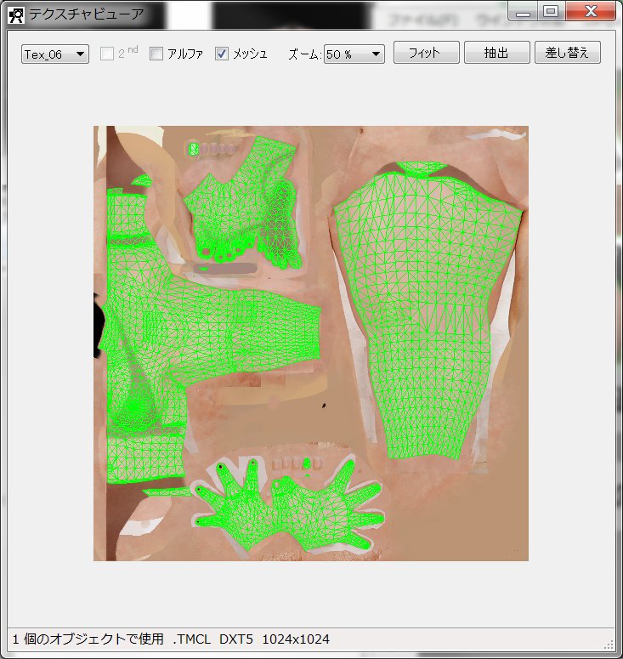Image resolution: width=623 pixels, height=659 pixels.
Task: Close the テクスチャビューア window
Action: [x=591, y=11]
